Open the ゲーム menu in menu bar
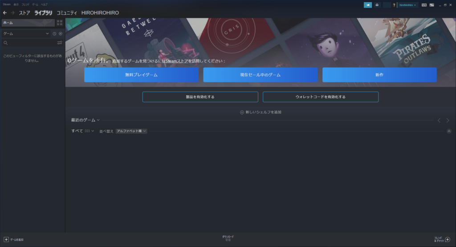The width and height of the screenshot is (456, 247). 35,4
